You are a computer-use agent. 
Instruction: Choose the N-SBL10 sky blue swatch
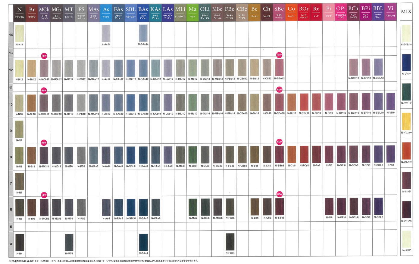point(131,103)
